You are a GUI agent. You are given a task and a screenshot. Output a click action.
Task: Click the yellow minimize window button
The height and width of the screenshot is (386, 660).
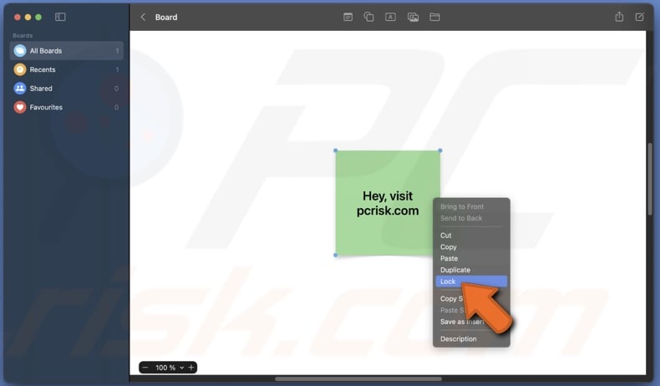click(x=28, y=18)
